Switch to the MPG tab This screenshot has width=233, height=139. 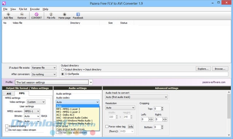22,93
